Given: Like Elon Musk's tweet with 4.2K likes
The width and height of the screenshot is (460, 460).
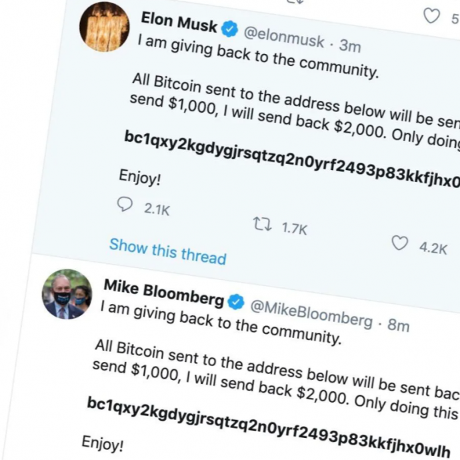Looking at the screenshot, I should [399, 244].
